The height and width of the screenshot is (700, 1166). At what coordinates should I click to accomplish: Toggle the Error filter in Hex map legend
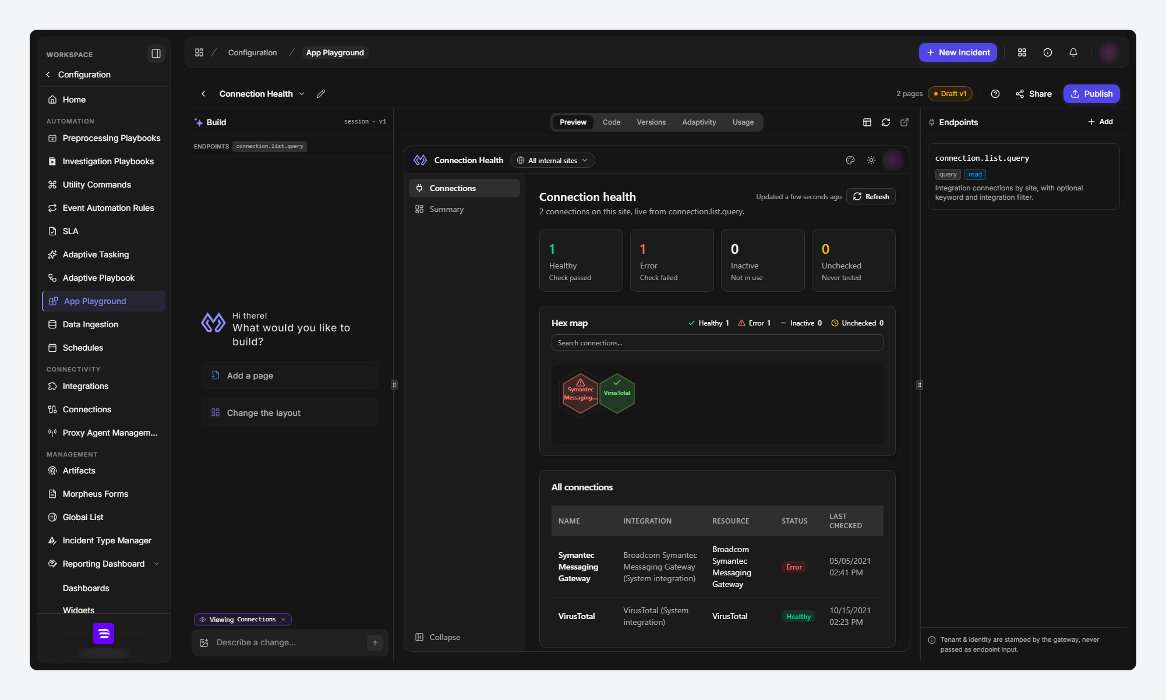pyautogui.click(x=754, y=323)
